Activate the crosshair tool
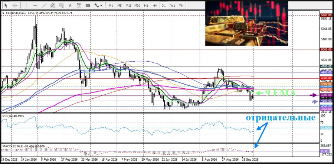This screenshot has width=334, height=164. 15,5
